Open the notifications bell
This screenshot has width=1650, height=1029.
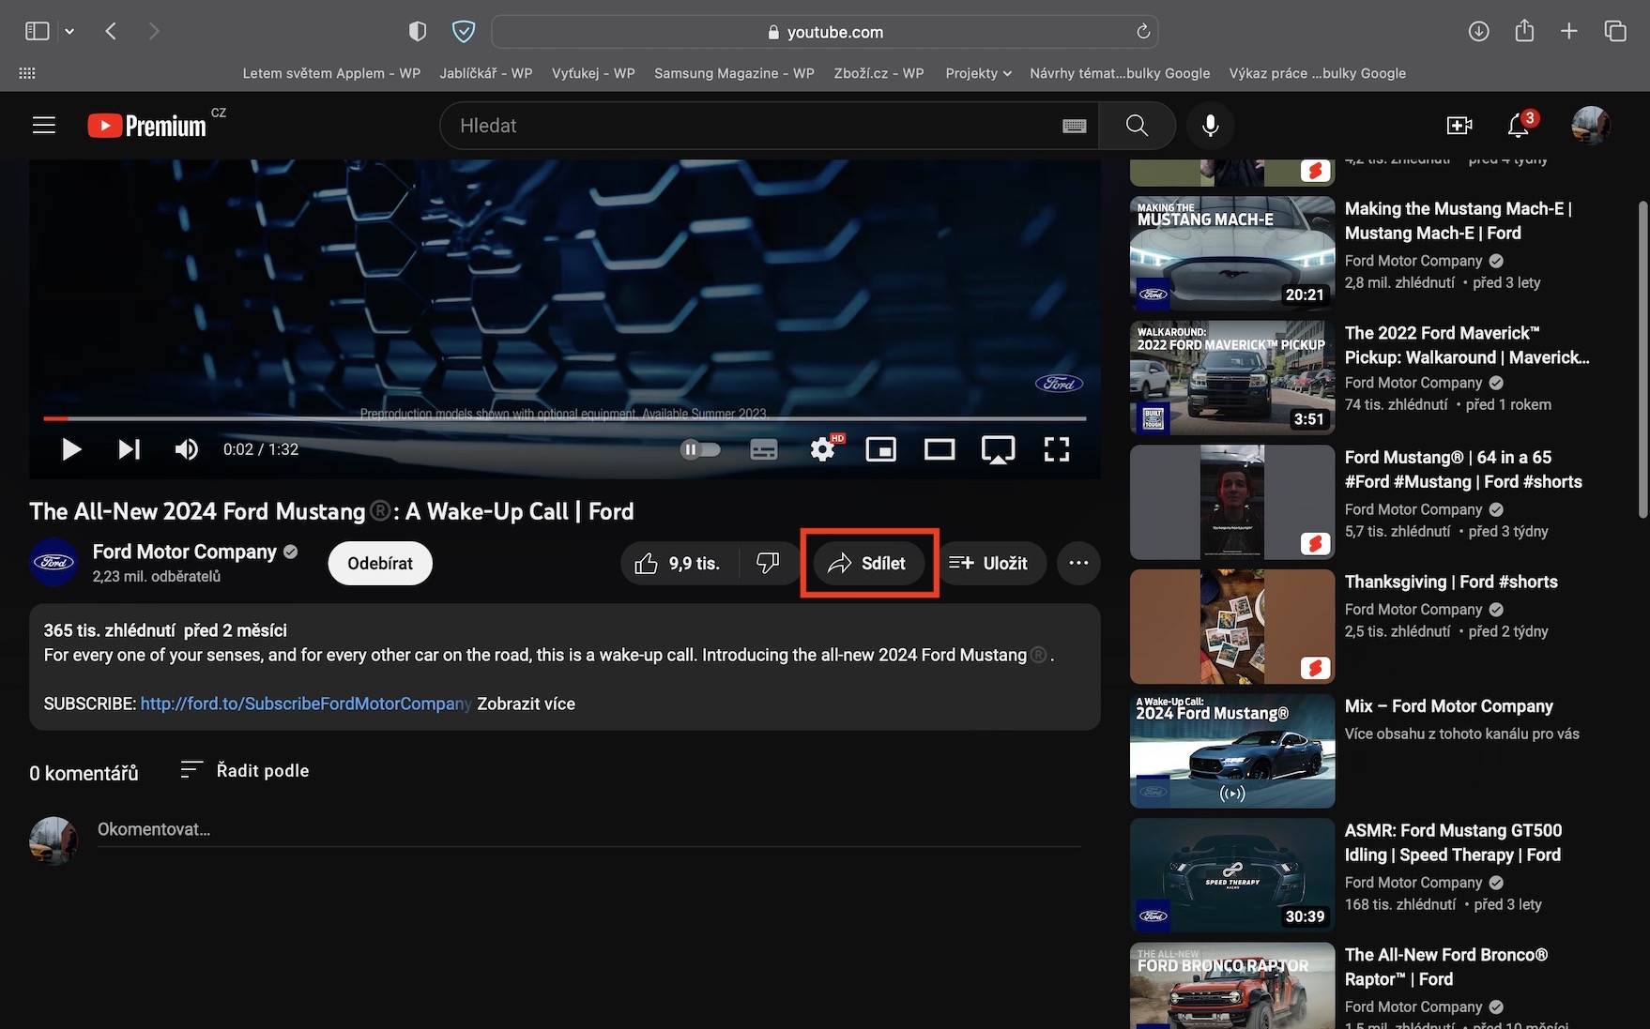pyautogui.click(x=1518, y=126)
